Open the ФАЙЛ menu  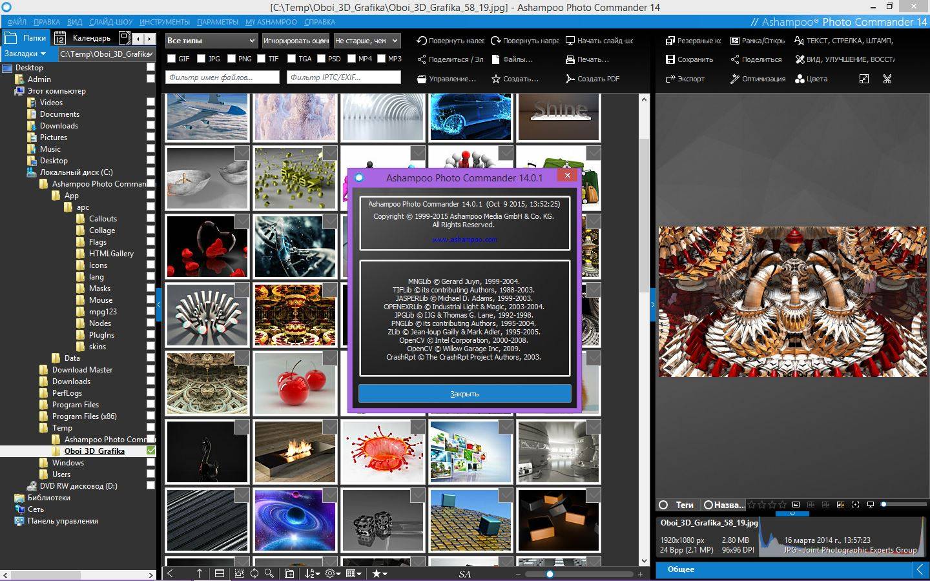pyautogui.click(x=17, y=22)
